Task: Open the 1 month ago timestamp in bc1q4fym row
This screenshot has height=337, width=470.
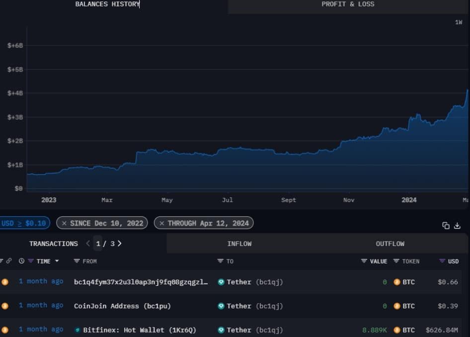Action: click(x=41, y=281)
